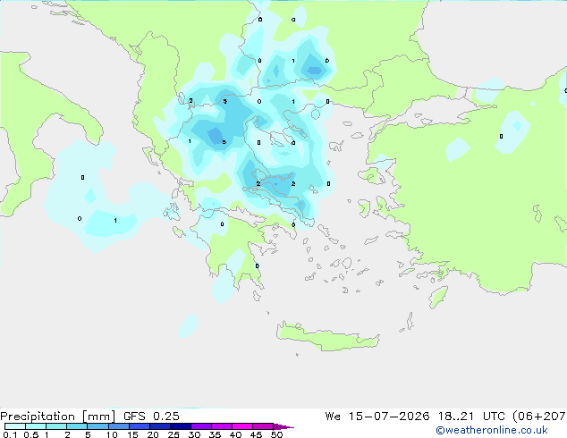Screen dimensions: 567x438
Task: Click the 45–50 mm legend color swatch
Action: pyautogui.click(x=263, y=426)
